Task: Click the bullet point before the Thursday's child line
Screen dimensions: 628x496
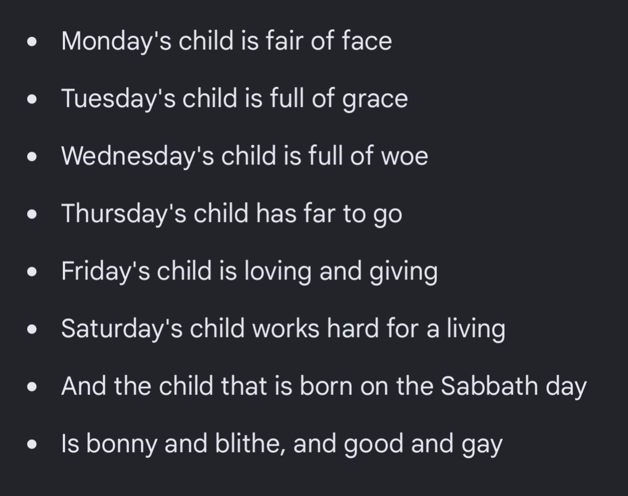Action: pos(32,215)
